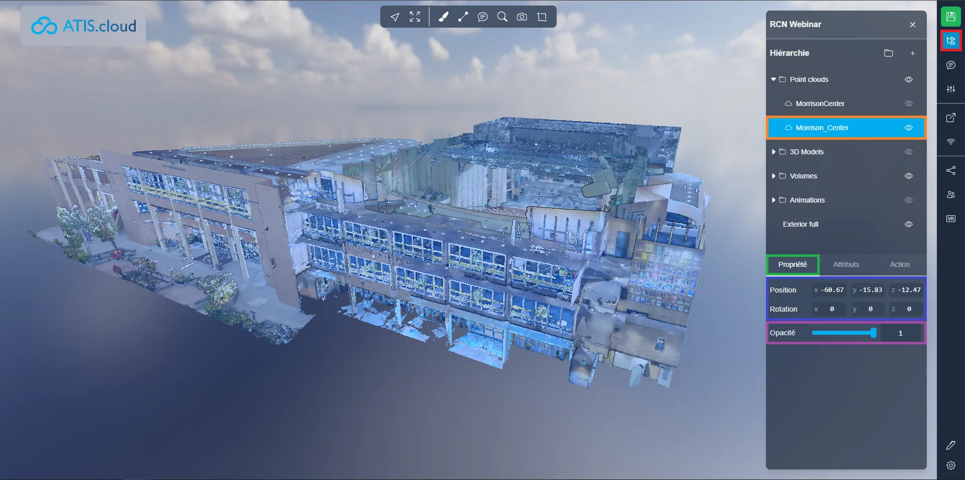Click the camera screenshot icon
This screenshot has width=965, height=480.
tap(522, 17)
